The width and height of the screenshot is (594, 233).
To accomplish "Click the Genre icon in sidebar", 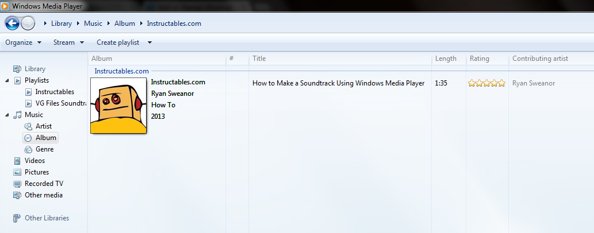I will (28, 149).
